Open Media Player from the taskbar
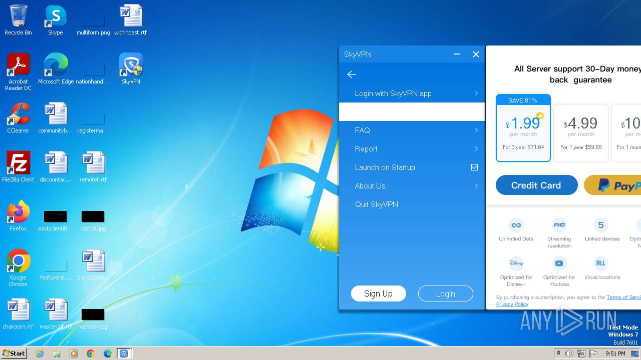This screenshot has width=641, height=360. [74, 353]
